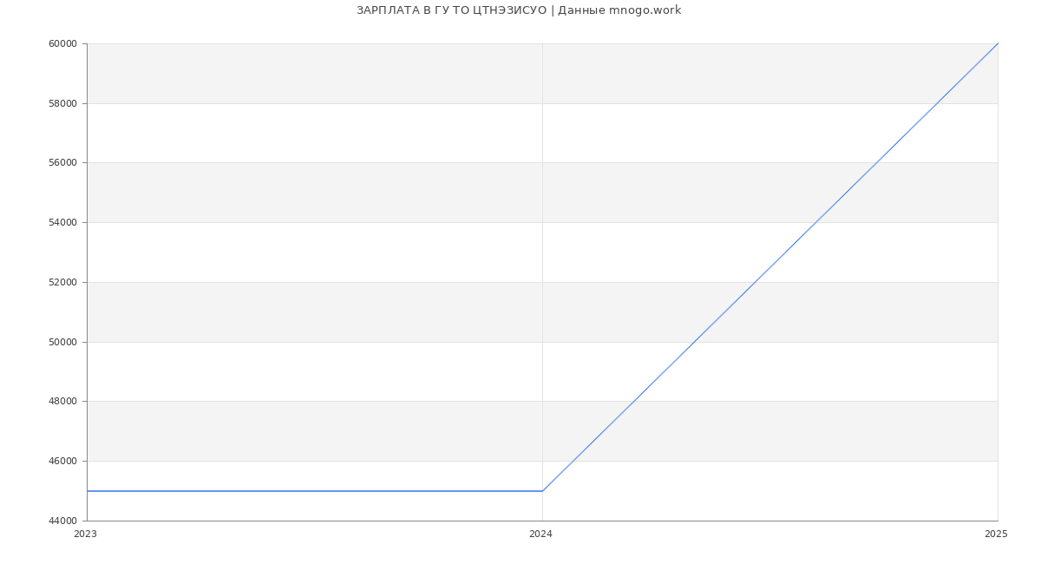Click the 48000 y-axis label
The height and width of the screenshot is (564, 1041).
click(63, 402)
